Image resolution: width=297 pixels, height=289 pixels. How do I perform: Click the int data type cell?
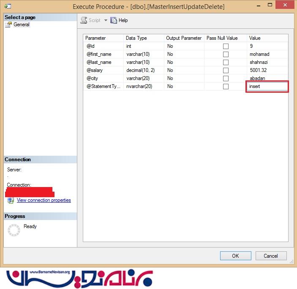click(144, 46)
